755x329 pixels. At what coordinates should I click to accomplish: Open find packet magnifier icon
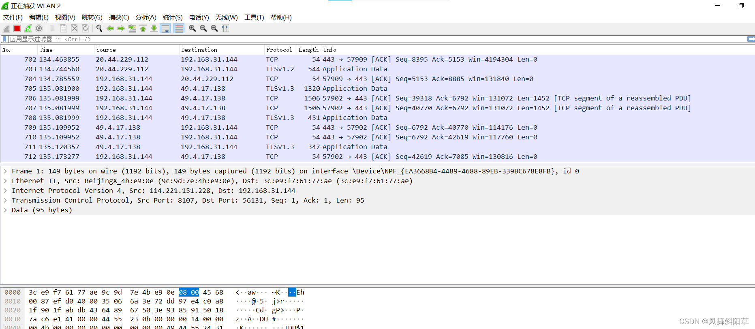click(99, 28)
